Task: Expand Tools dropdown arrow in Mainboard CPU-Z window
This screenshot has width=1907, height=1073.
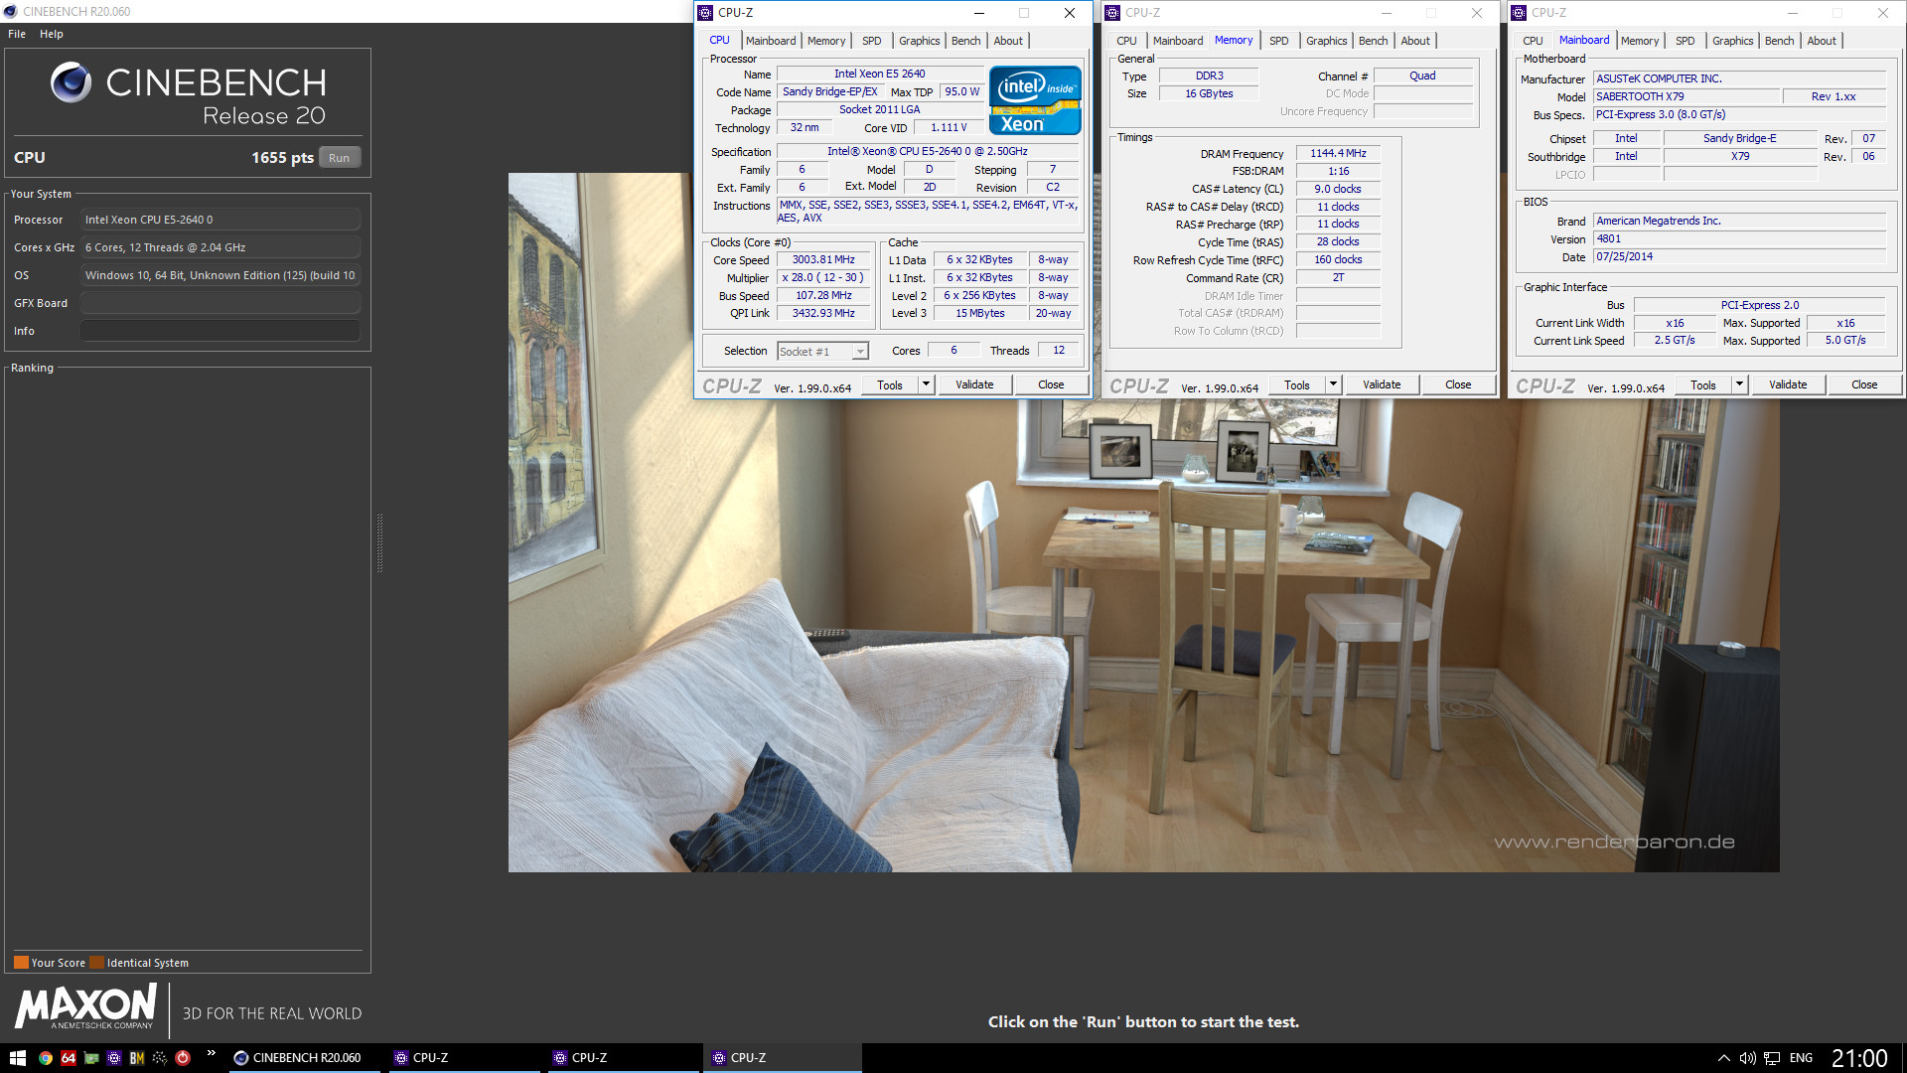Action: (1739, 385)
